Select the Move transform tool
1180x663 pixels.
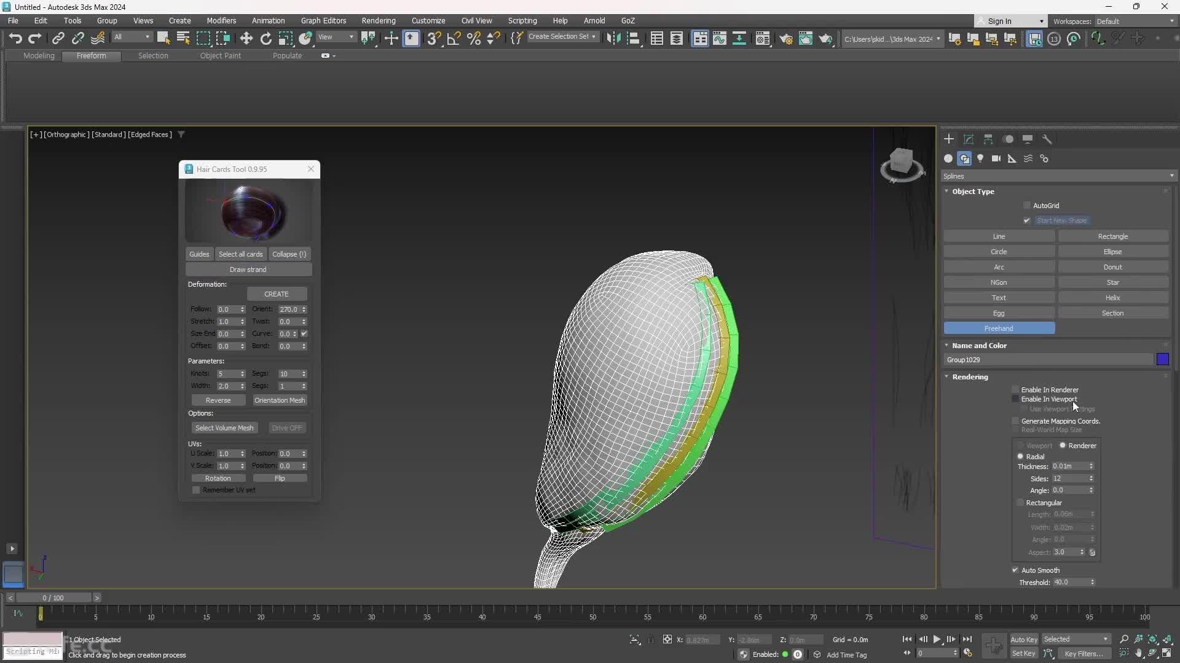click(246, 39)
